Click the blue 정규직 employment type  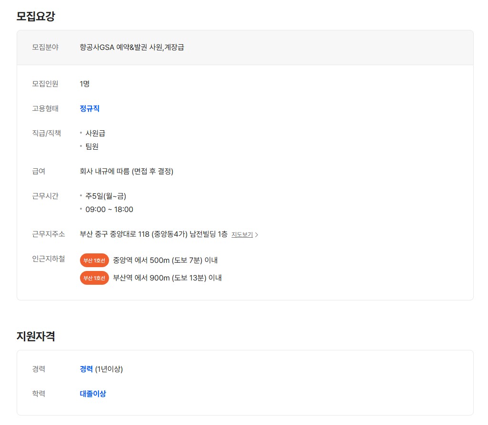tap(90, 108)
